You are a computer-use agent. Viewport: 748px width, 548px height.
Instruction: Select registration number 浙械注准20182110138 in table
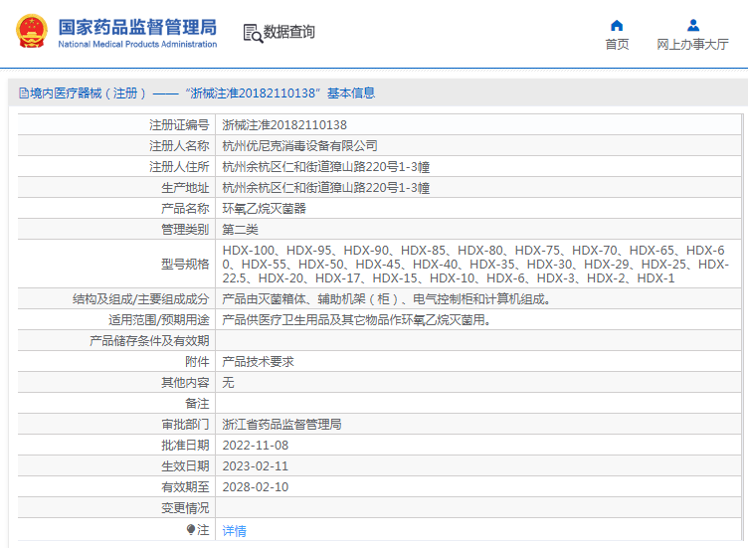click(x=284, y=125)
